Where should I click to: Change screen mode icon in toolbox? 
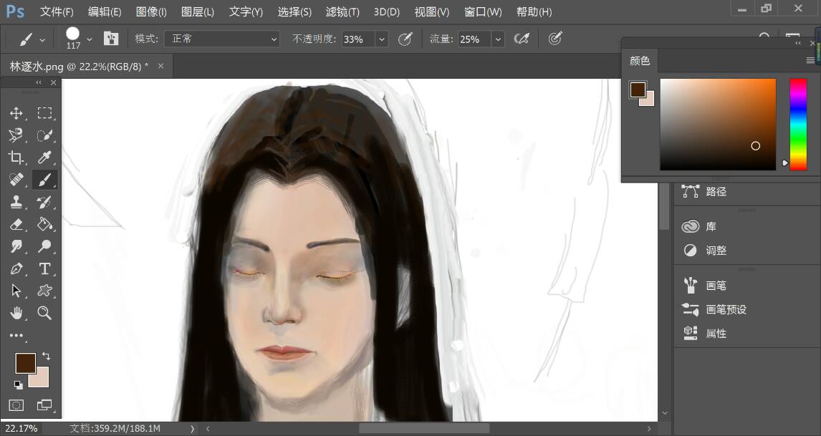[44, 404]
